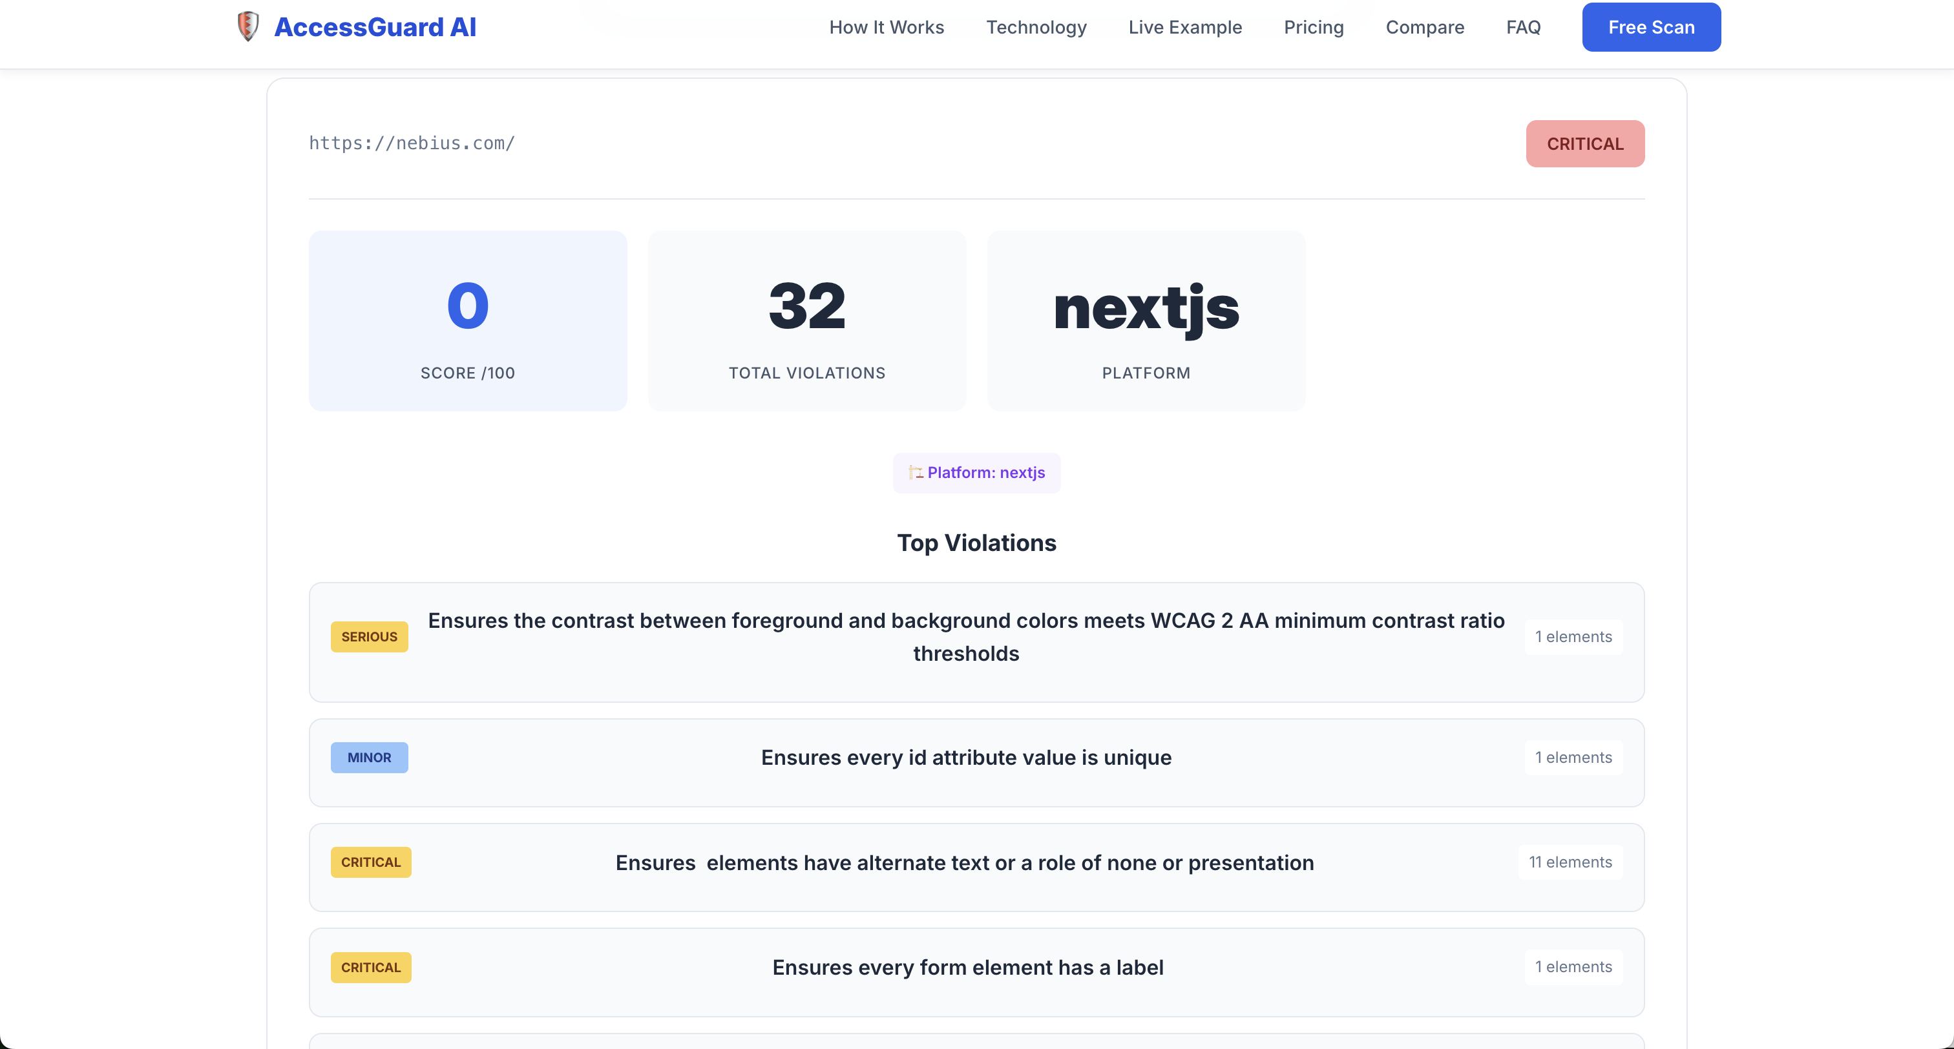The image size is (1954, 1049).
Task: Open the Live Example nav item
Action: pyautogui.click(x=1185, y=27)
